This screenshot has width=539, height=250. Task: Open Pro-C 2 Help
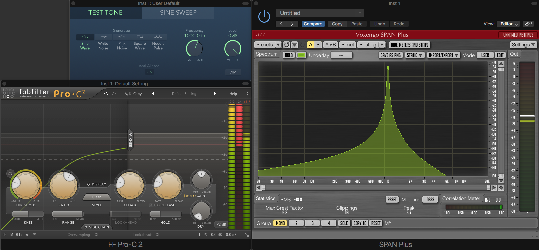click(x=233, y=94)
